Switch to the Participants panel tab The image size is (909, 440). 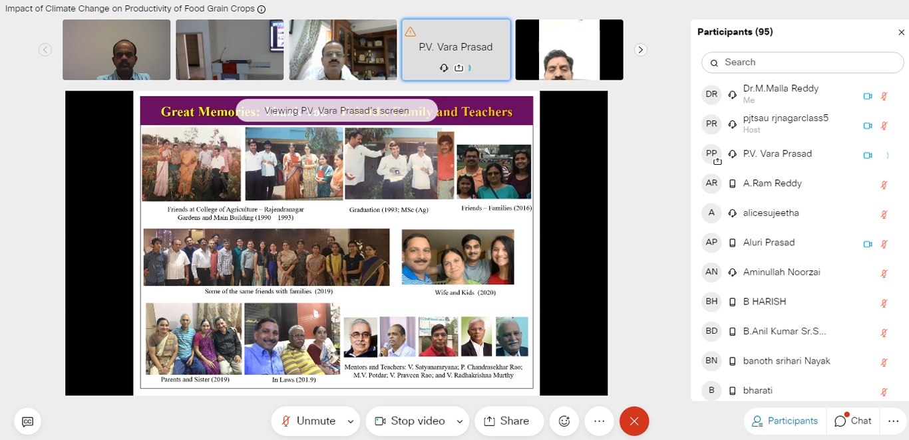tap(785, 421)
